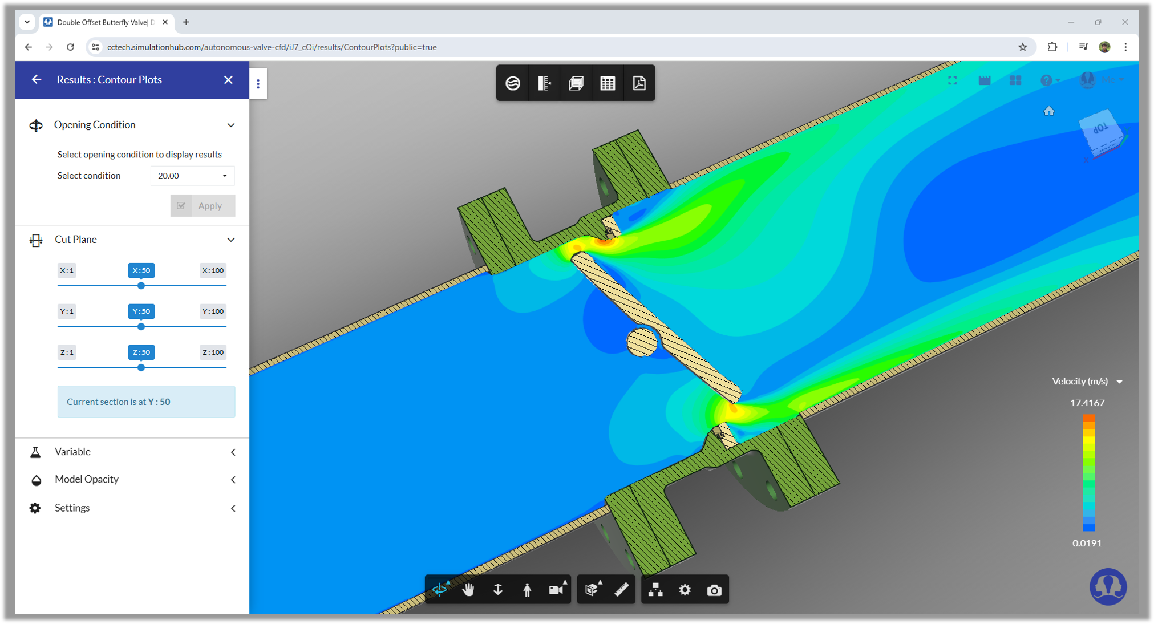
Task: Click the pan hand tool
Action: click(x=468, y=590)
